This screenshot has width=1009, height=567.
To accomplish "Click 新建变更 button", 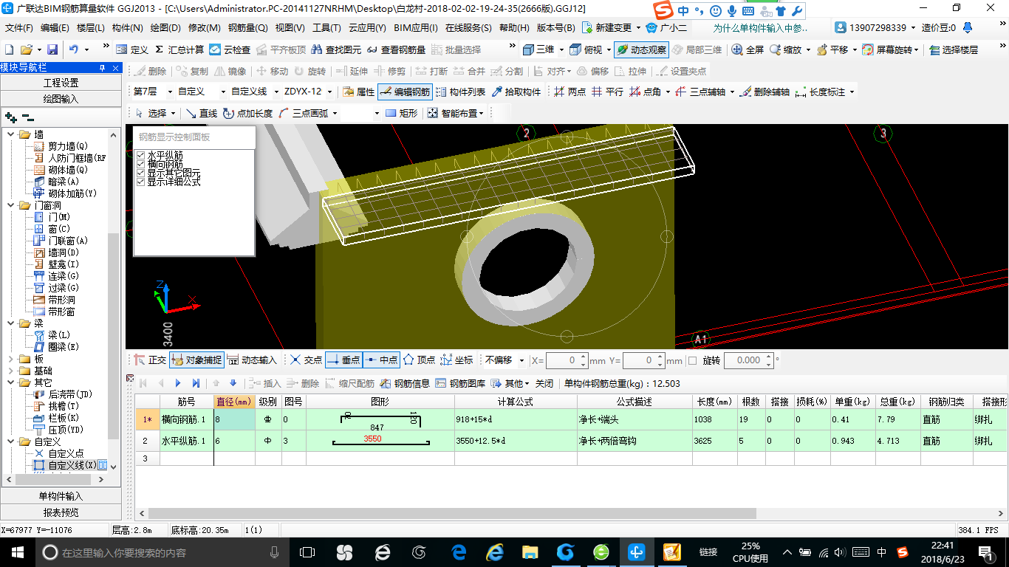I will point(611,28).
